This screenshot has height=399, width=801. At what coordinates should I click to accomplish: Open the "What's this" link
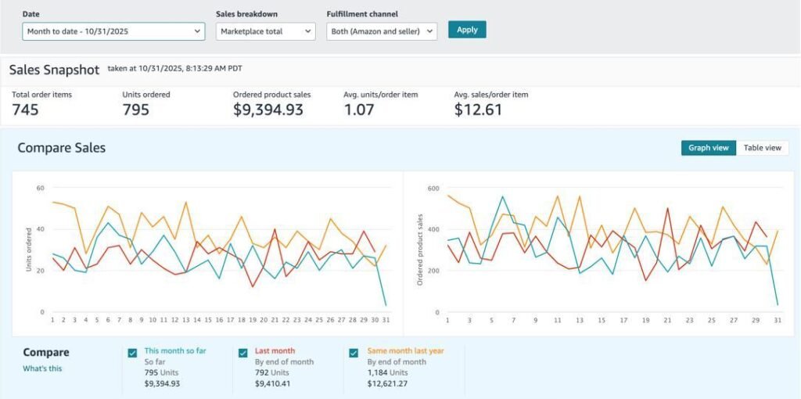[42, 368]
